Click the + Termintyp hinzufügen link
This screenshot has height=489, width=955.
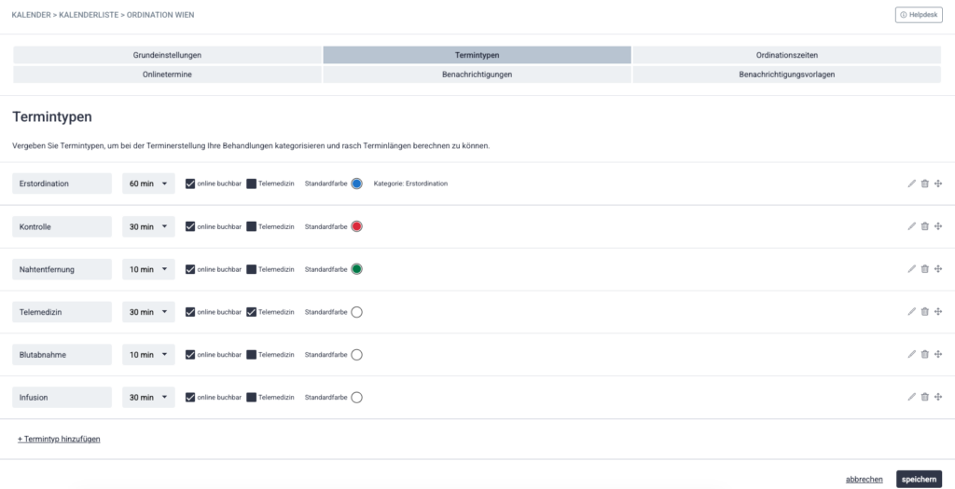tap(59, 439)
